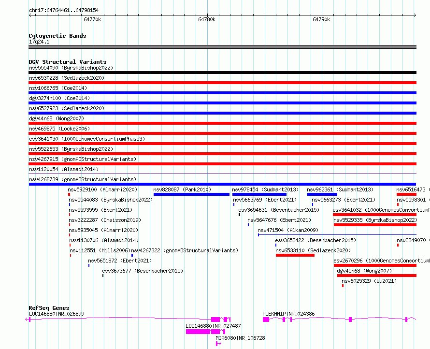Click nsv5598301 variant label

pyautogui.click(x=413, y=200)
